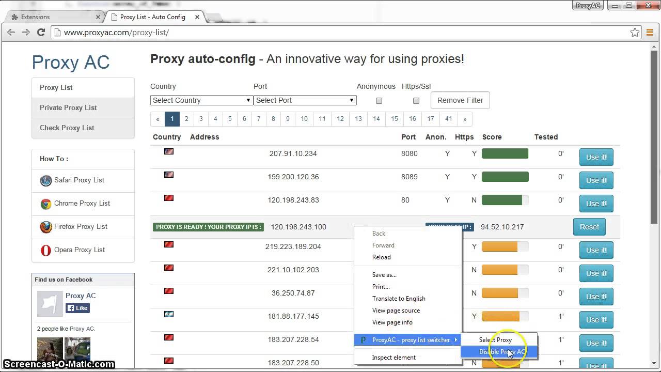Image resolution: width=661 pixels, height=372 pixels.
Task: Click the next page » arrow
Action: [465, 119]
